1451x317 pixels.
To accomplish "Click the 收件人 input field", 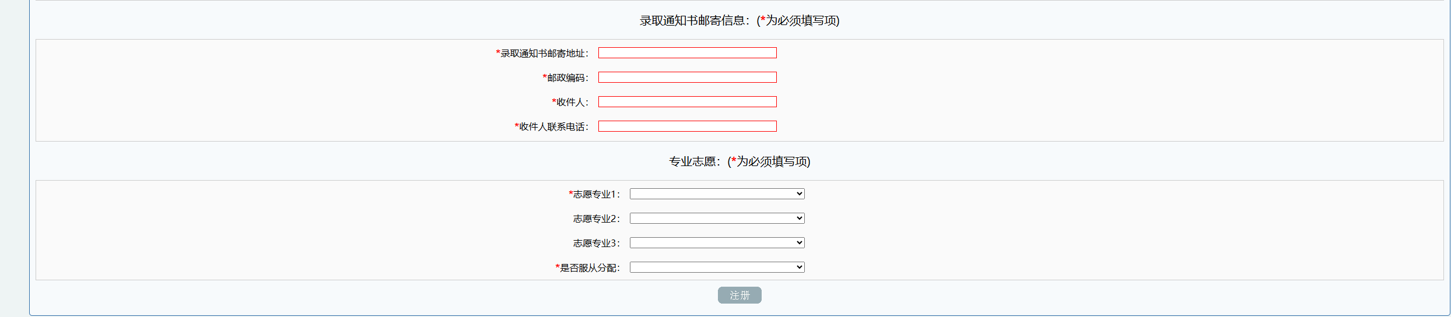I will [x=687, y=102].
